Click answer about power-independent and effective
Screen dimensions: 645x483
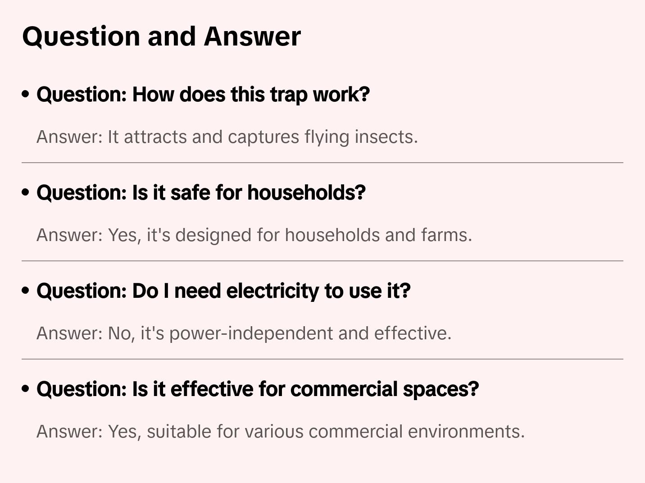[244, 333]
